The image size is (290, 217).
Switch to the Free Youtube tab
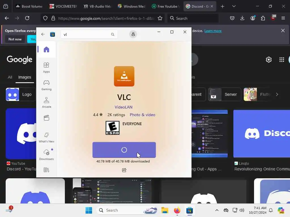click(165, 6)
